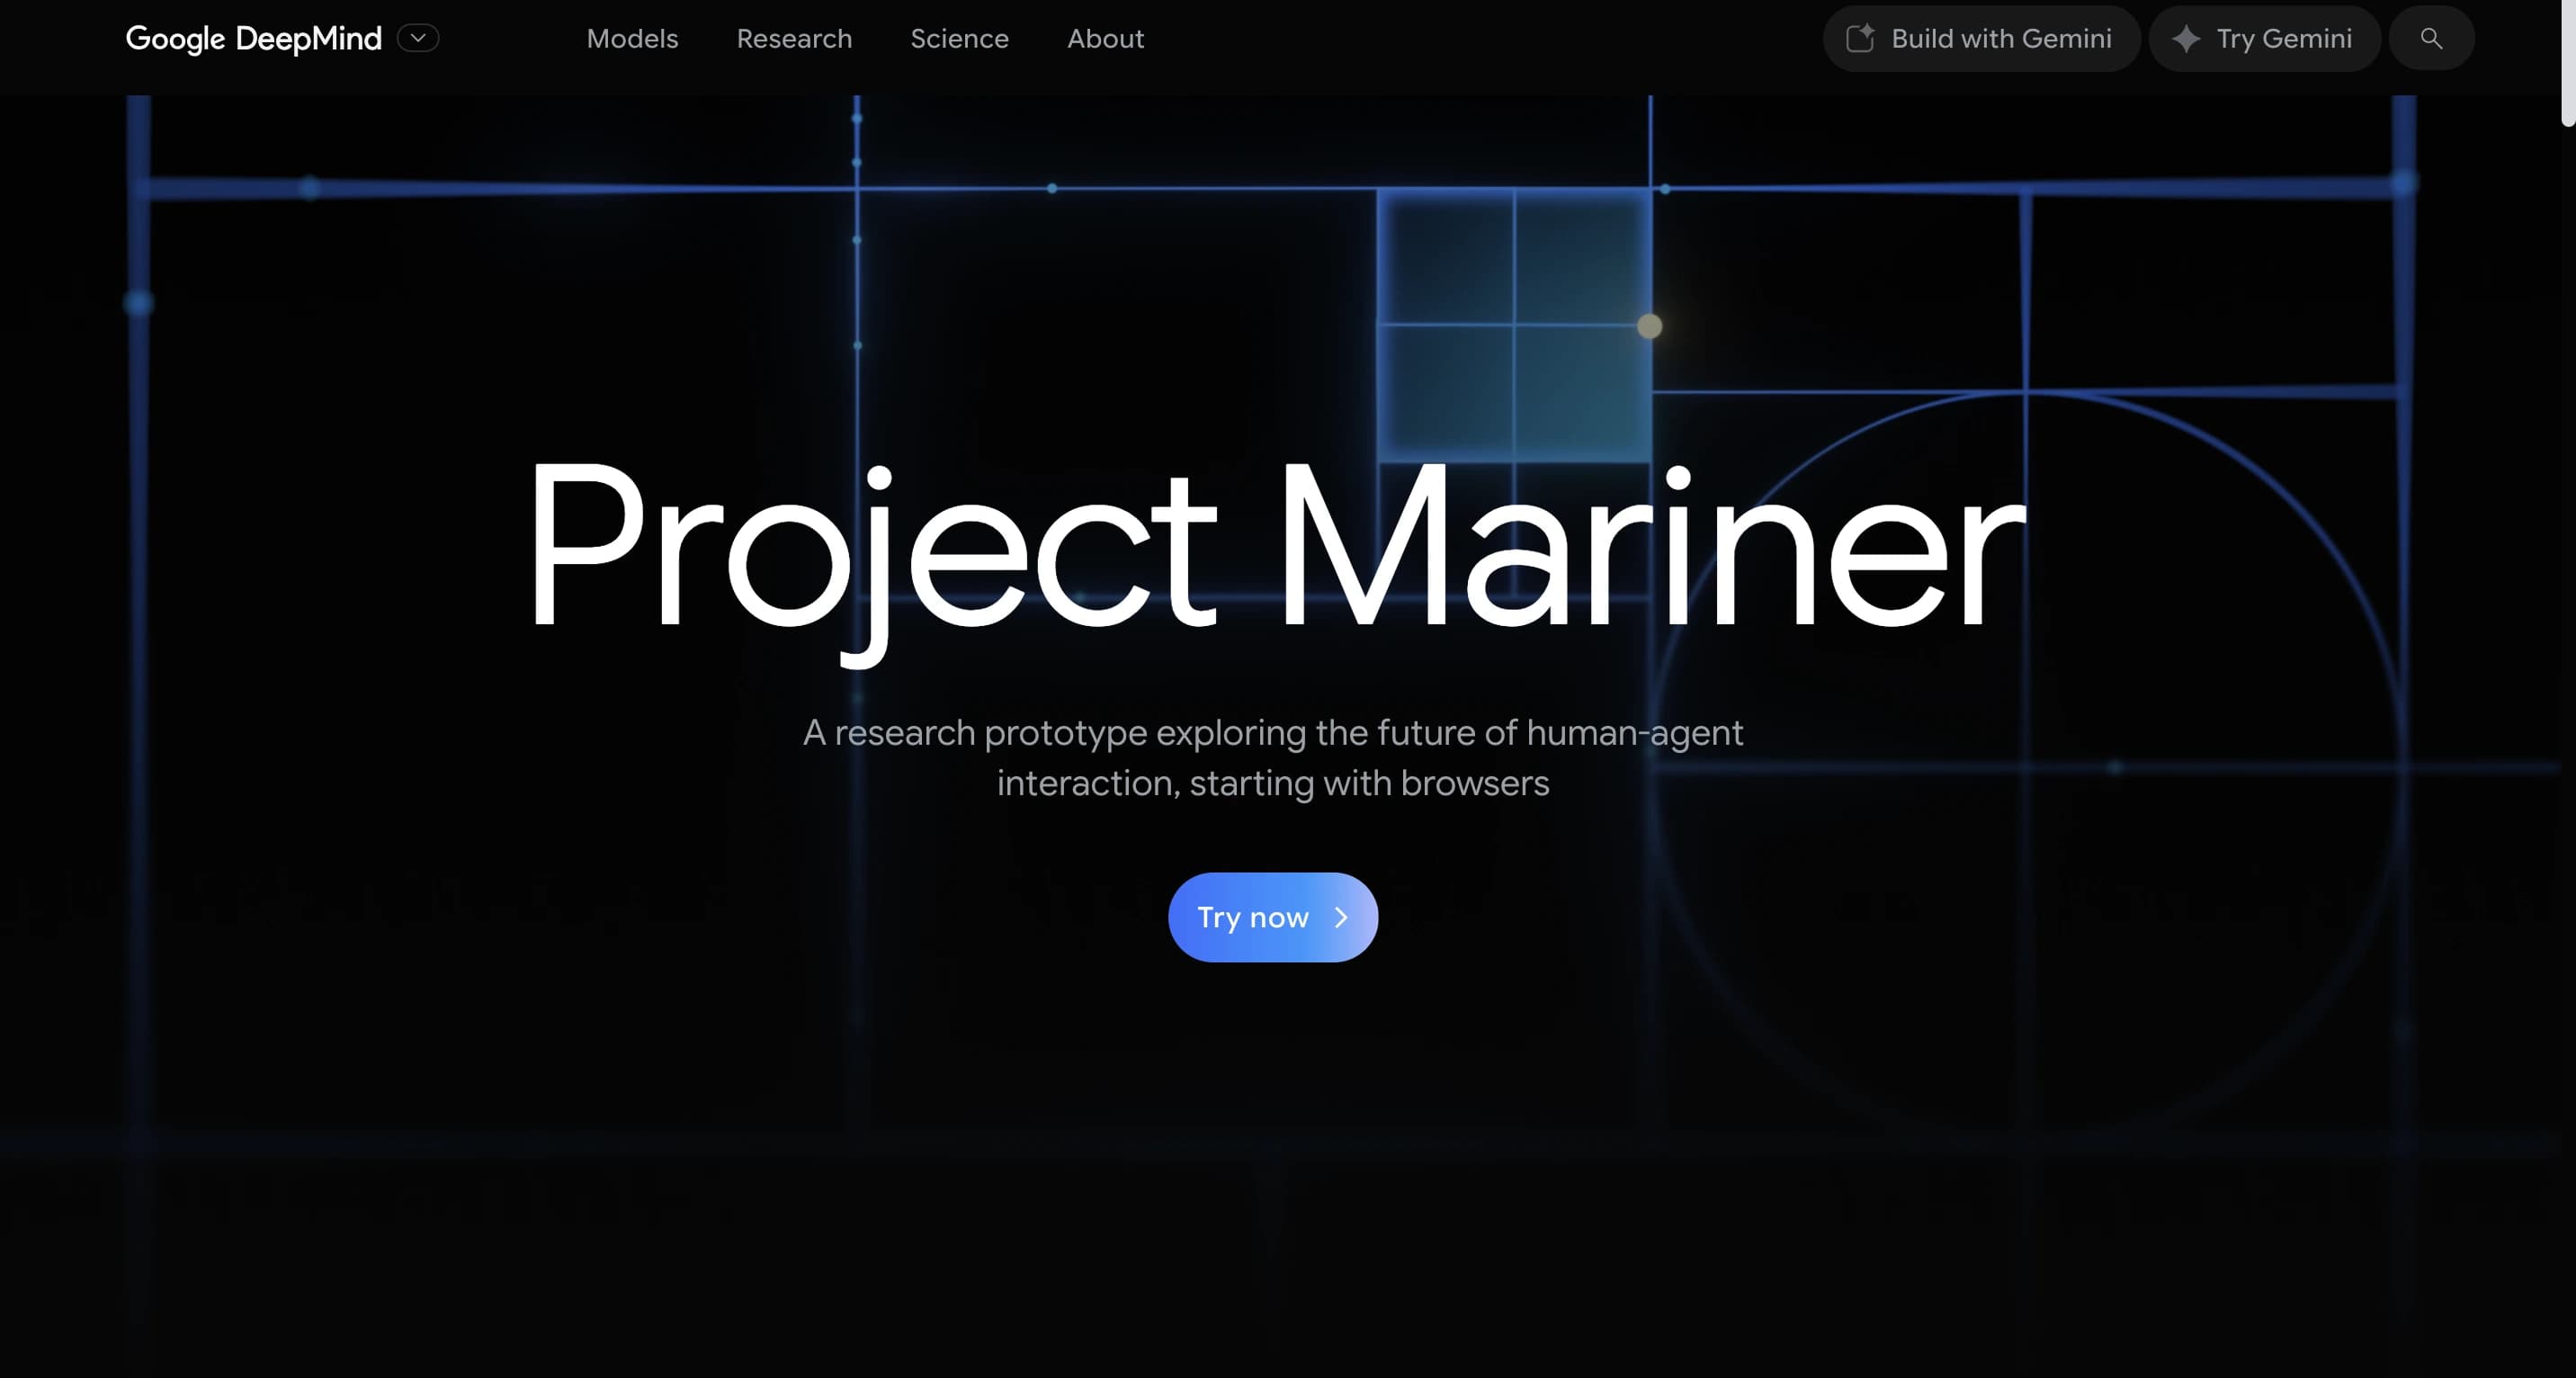Click the export icon beside Build with Gemini
Image resolution: width=2576 pixels, height=1378 pixels.
coord(1862,37)
